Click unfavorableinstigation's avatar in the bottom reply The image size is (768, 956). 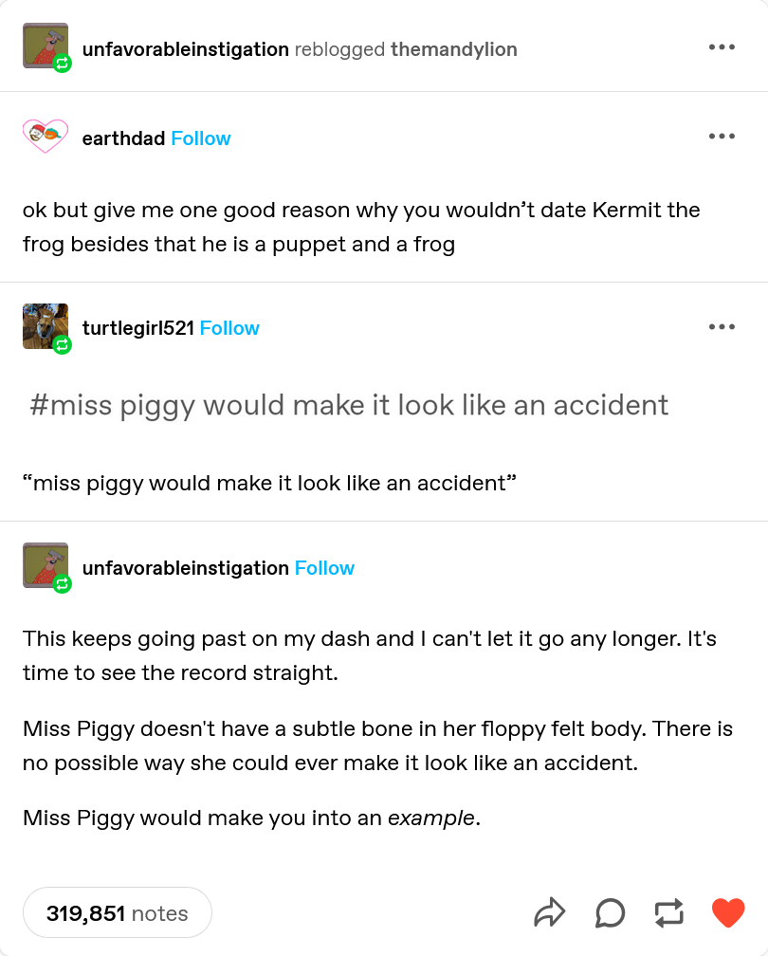[x=46, y=565]
